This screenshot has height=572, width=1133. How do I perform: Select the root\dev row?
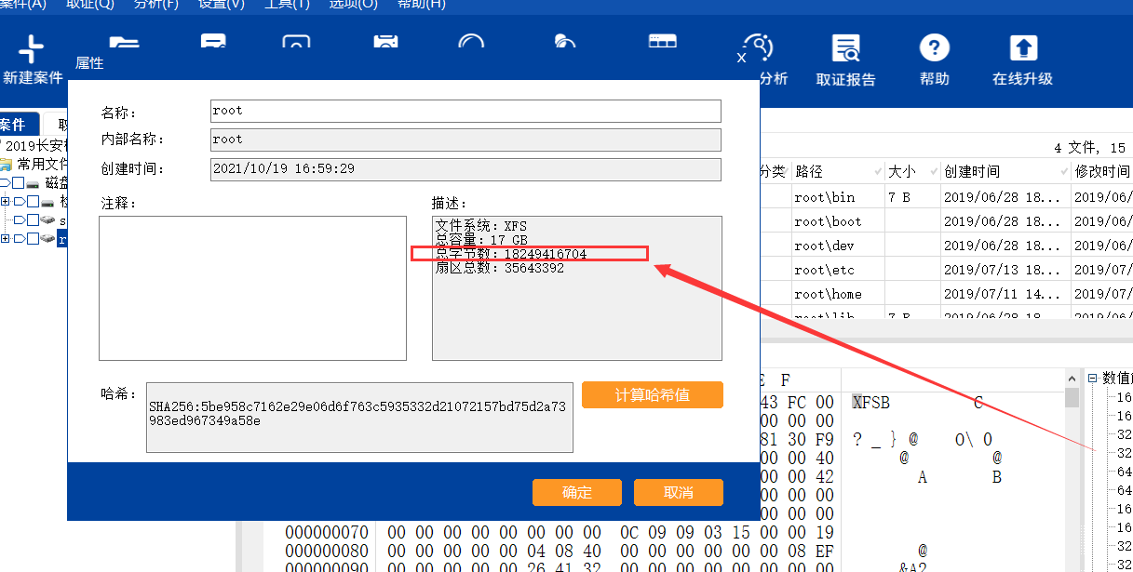pyautogui.click(x=947, y=246)
